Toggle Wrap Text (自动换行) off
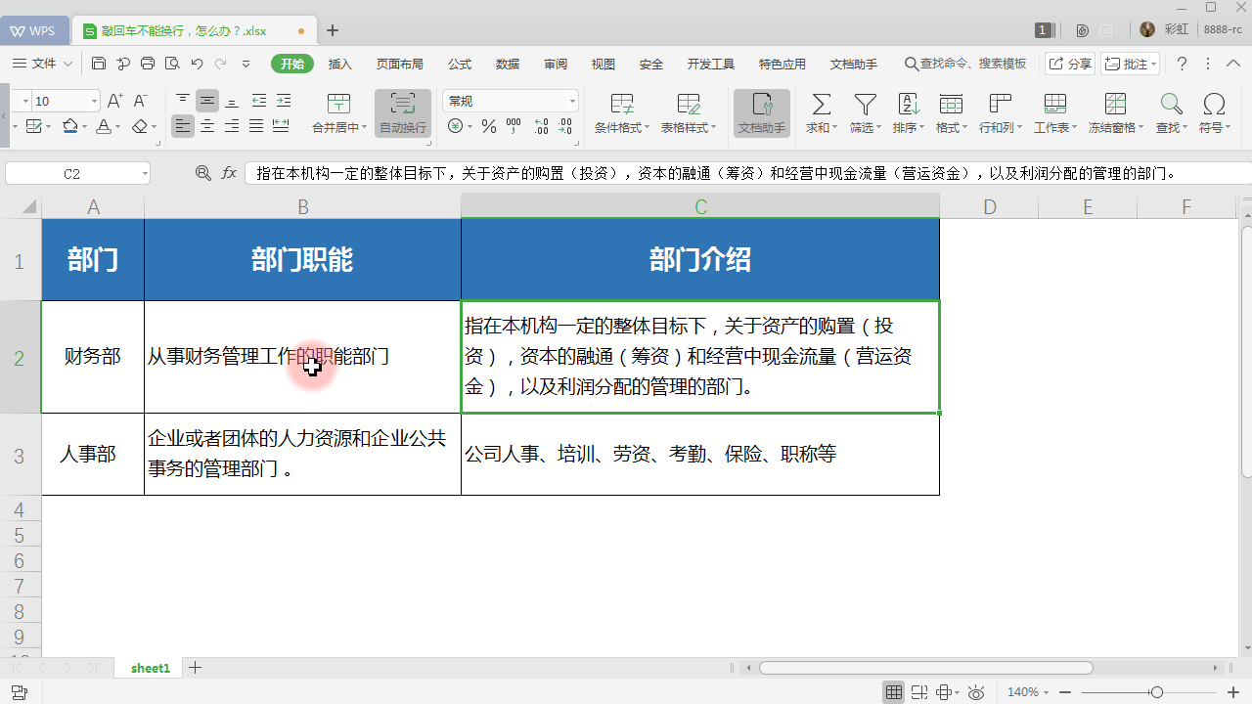This screenshot has width=1252, height=704. (402, 112)
